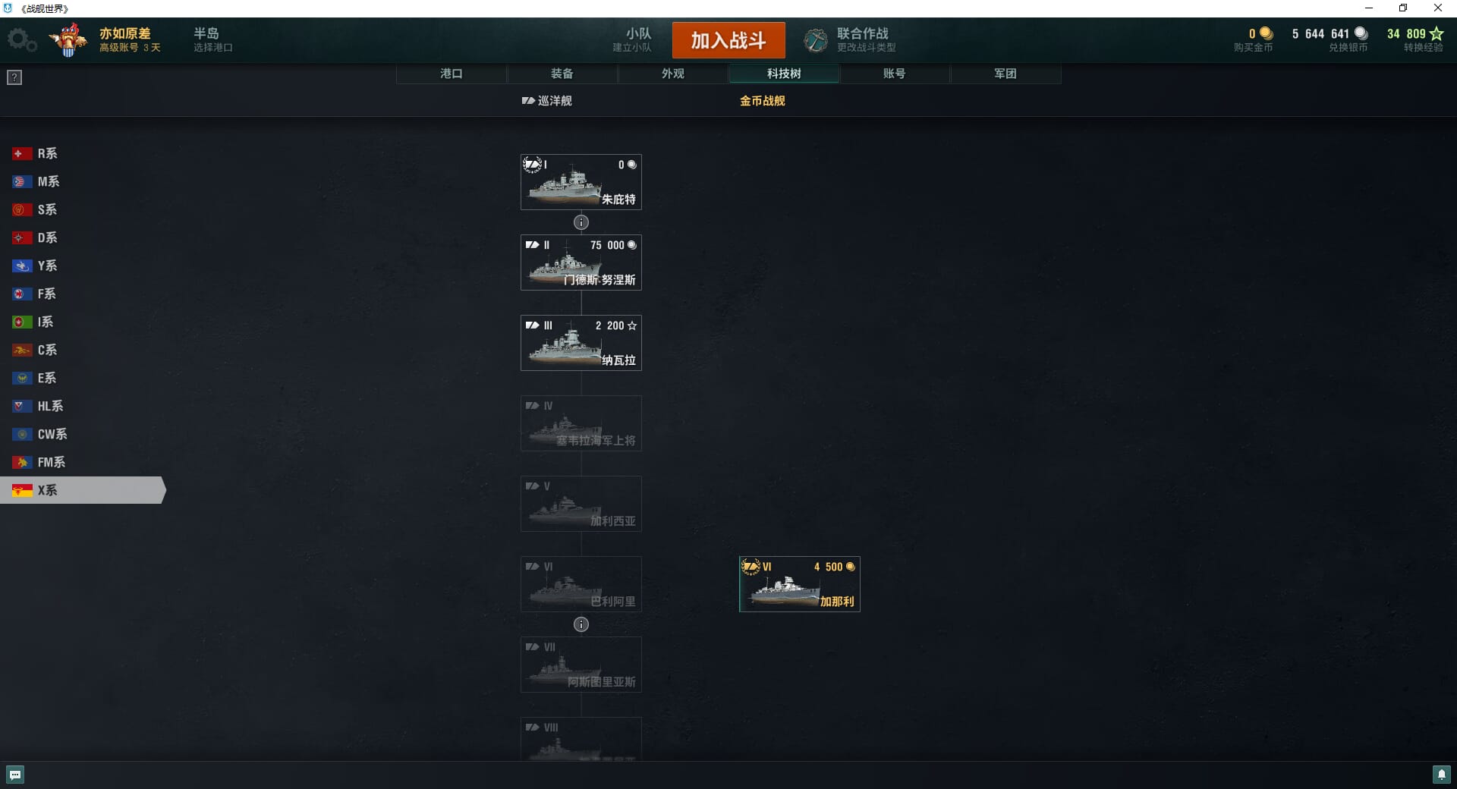Open the chat icon at bottom left

(x=15, y=775)
